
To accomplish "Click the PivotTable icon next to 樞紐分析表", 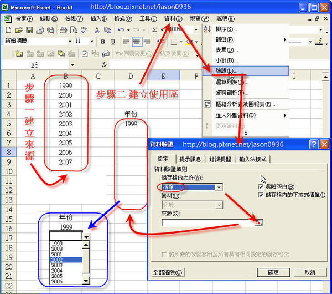I will click(207, 104).
